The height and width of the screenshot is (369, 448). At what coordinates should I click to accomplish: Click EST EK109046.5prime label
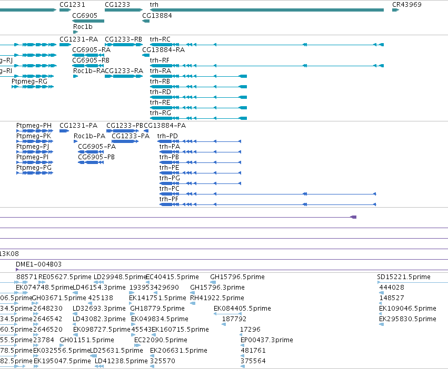pos(407,309)
